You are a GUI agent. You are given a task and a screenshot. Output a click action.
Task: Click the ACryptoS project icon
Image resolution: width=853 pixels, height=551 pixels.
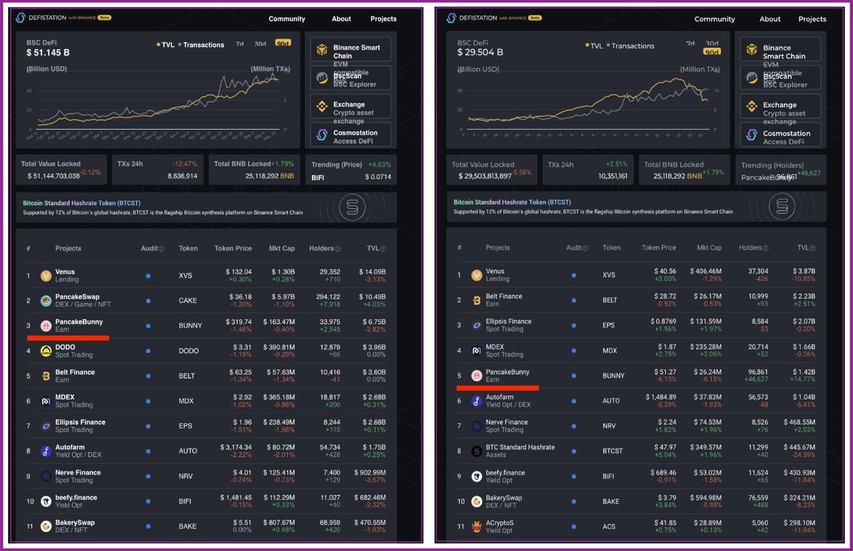coord(476,526)
